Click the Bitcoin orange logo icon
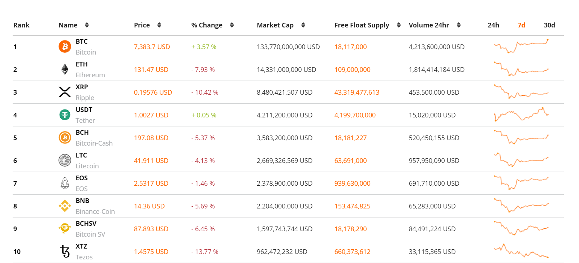This screenshot has height=263, width=579. [65, 47]
